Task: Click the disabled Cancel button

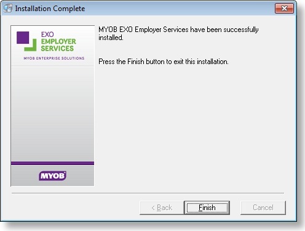Action: 263,208
